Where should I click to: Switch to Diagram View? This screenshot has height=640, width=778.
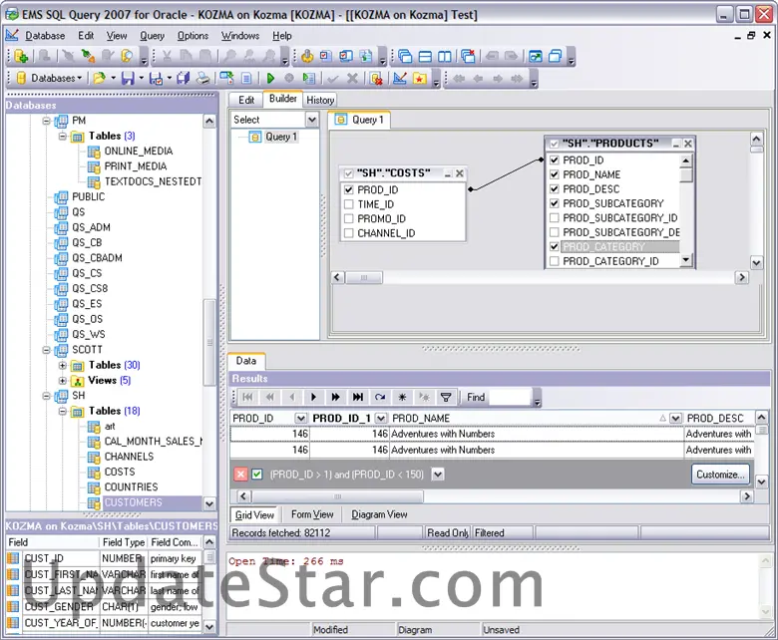pyautogui.click(x=379, y=514)
